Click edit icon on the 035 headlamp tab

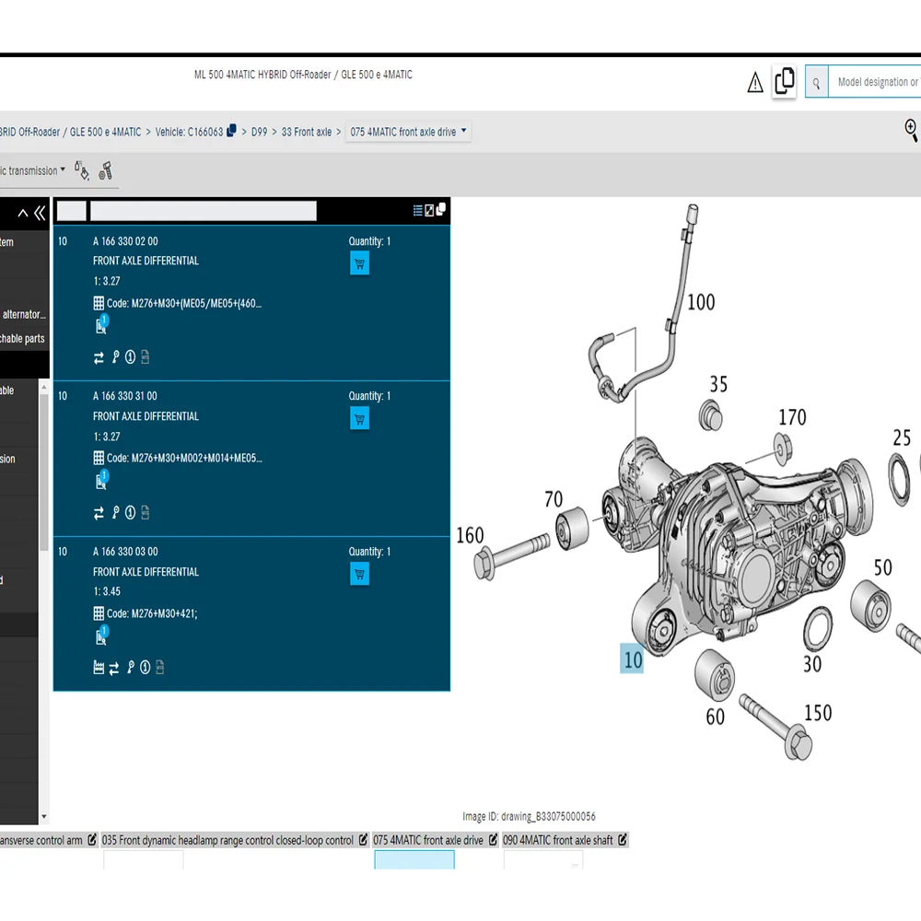[363, 840]
